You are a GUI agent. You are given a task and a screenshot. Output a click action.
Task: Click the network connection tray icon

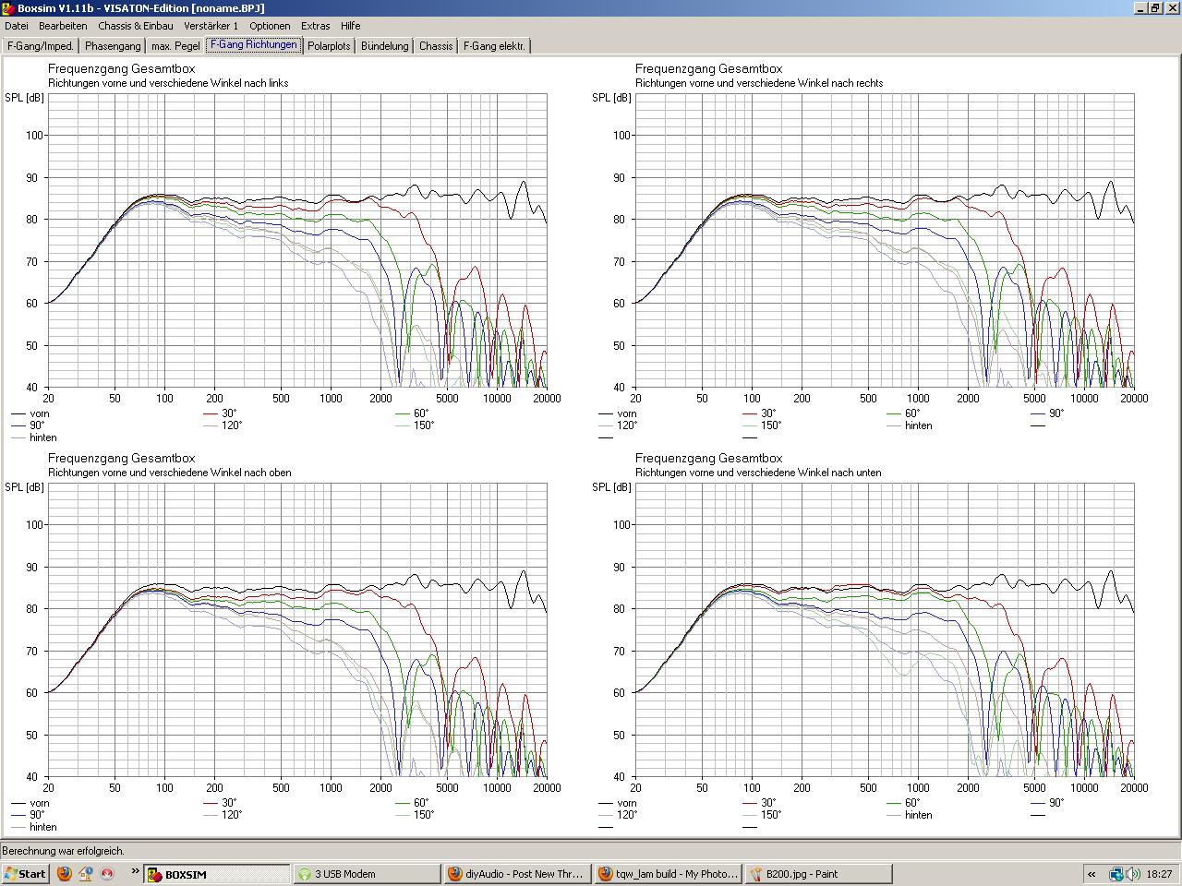click(1116, 874)
